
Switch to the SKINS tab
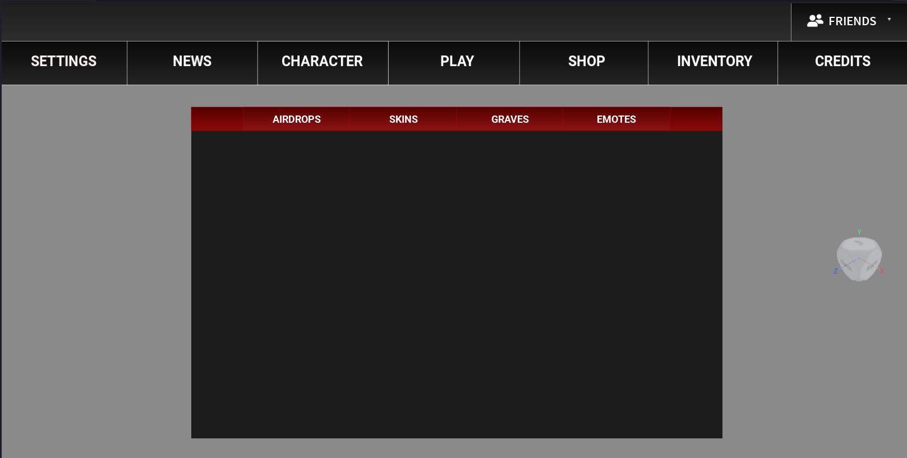pyautogui.click(x=403, y=119)
